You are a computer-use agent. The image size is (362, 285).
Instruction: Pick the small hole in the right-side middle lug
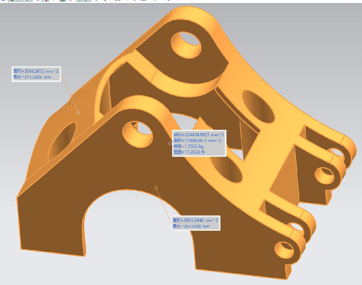click(x=325, y=175)
